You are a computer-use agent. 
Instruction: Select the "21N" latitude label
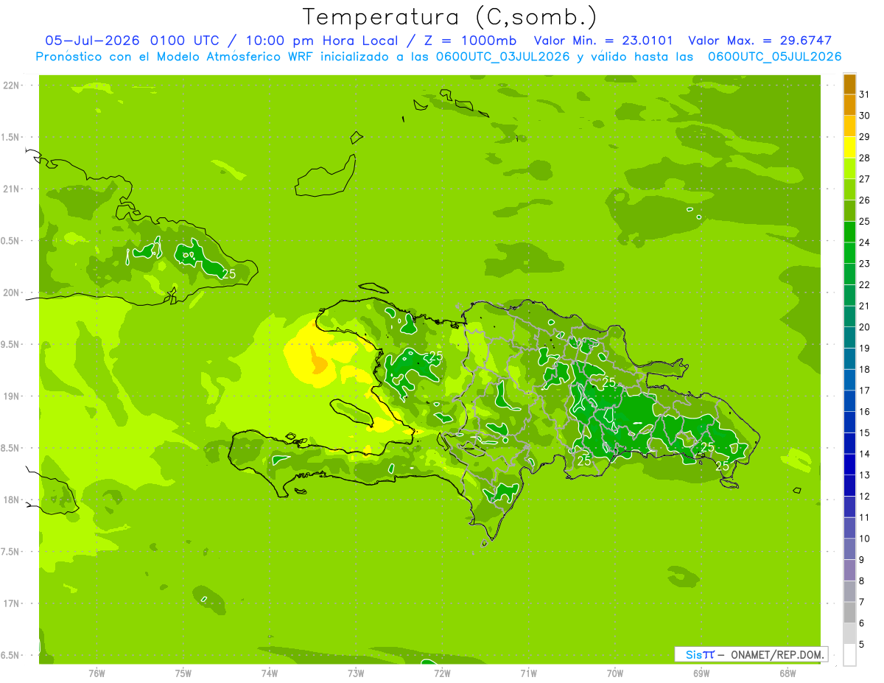(x=11, y=189)
